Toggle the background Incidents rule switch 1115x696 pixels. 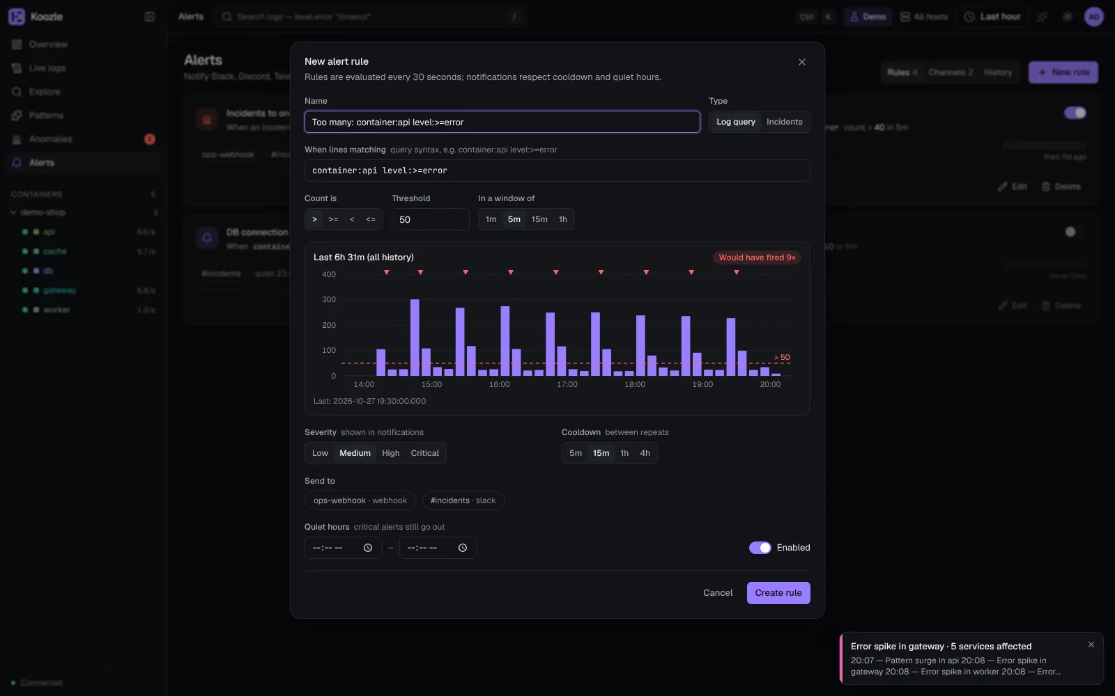[x=1075, y=113]
